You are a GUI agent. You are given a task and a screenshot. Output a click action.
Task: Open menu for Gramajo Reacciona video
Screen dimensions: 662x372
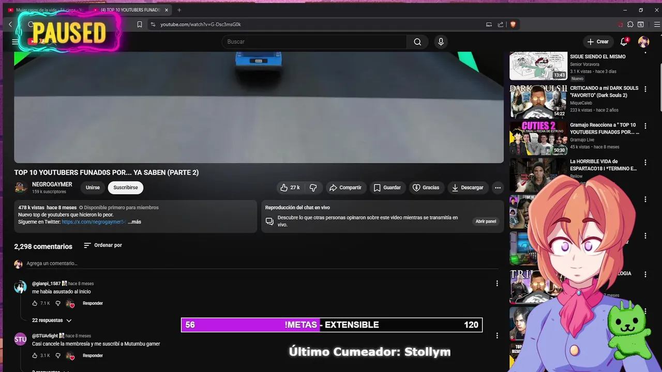(645, 126)
